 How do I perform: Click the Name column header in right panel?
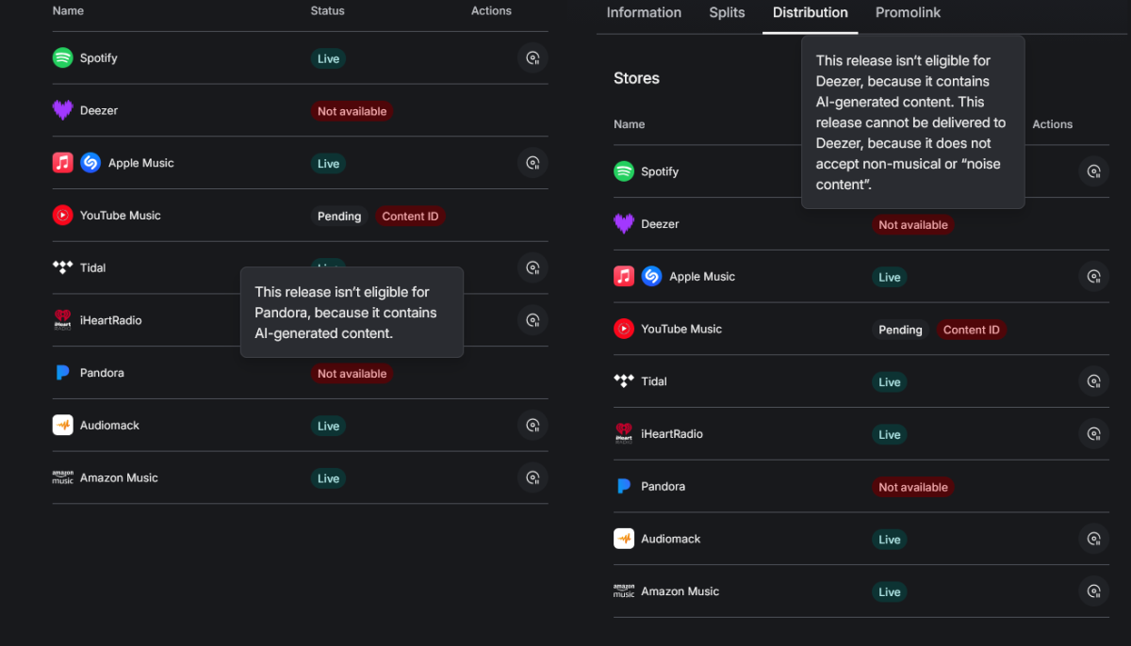click(x=630, y=124)
